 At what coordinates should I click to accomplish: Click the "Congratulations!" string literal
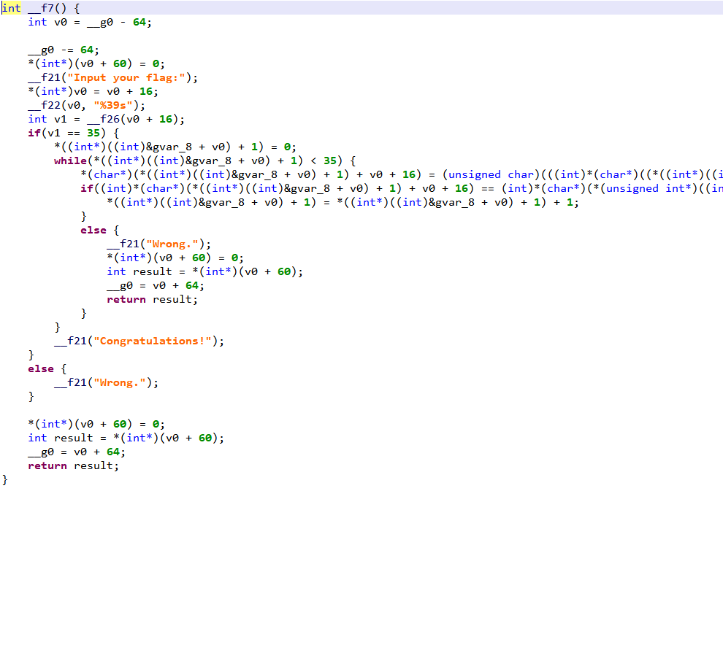153,341
